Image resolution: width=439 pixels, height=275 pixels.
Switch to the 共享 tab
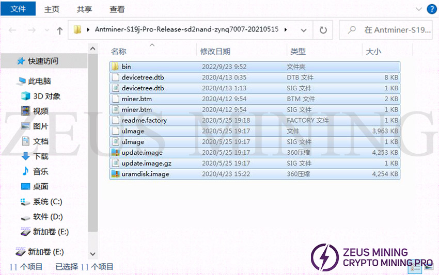[84, 9]
